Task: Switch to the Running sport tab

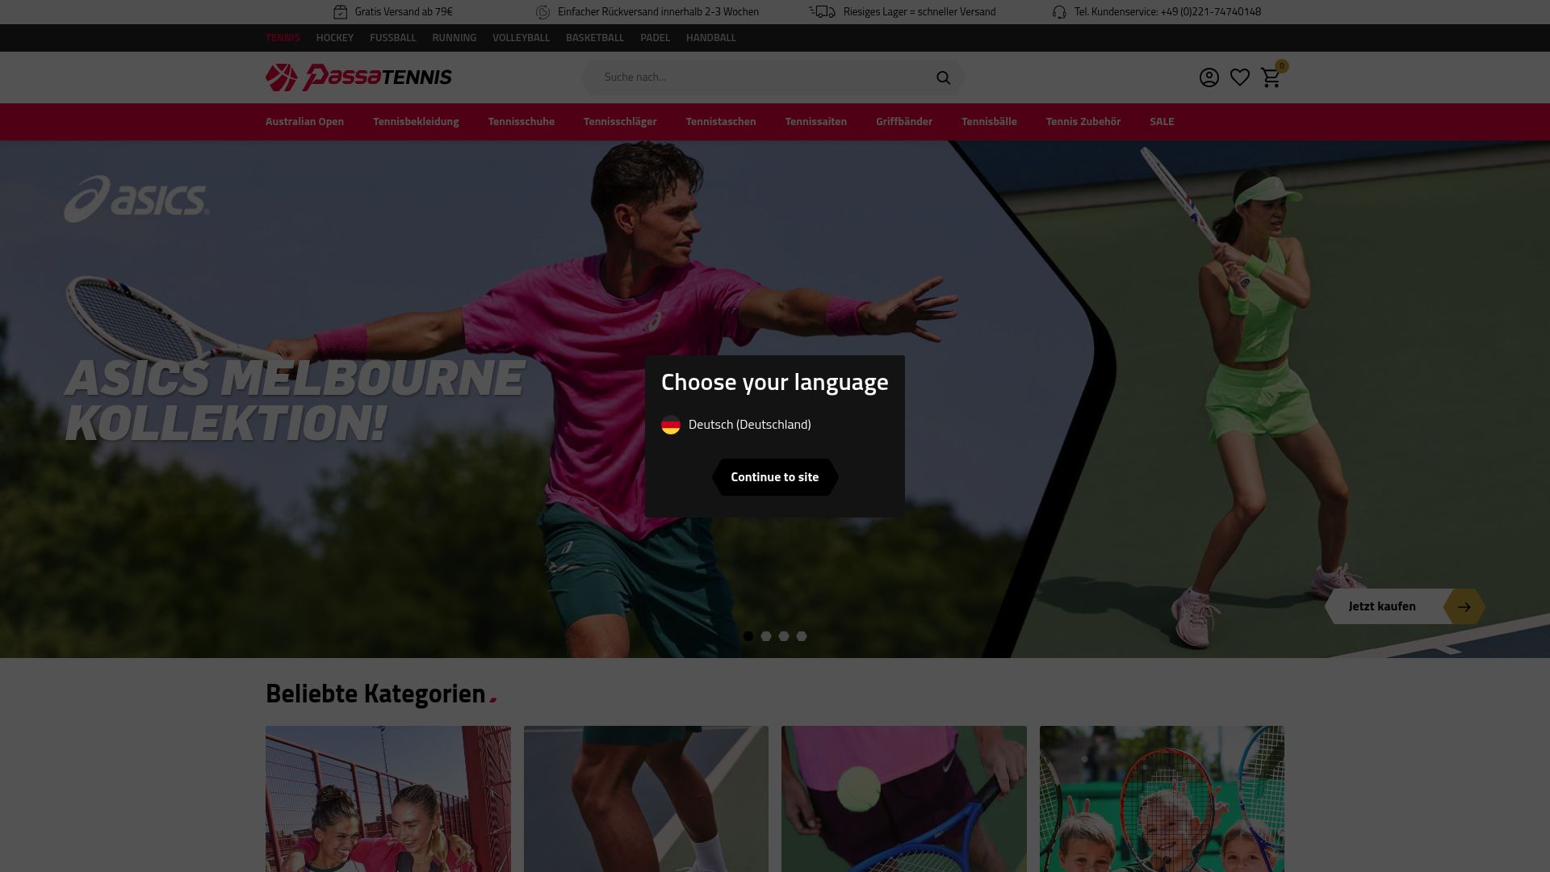Action: (x=455, y=38)
